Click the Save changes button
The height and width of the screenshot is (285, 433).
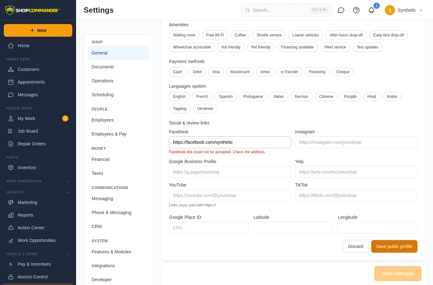398,274
